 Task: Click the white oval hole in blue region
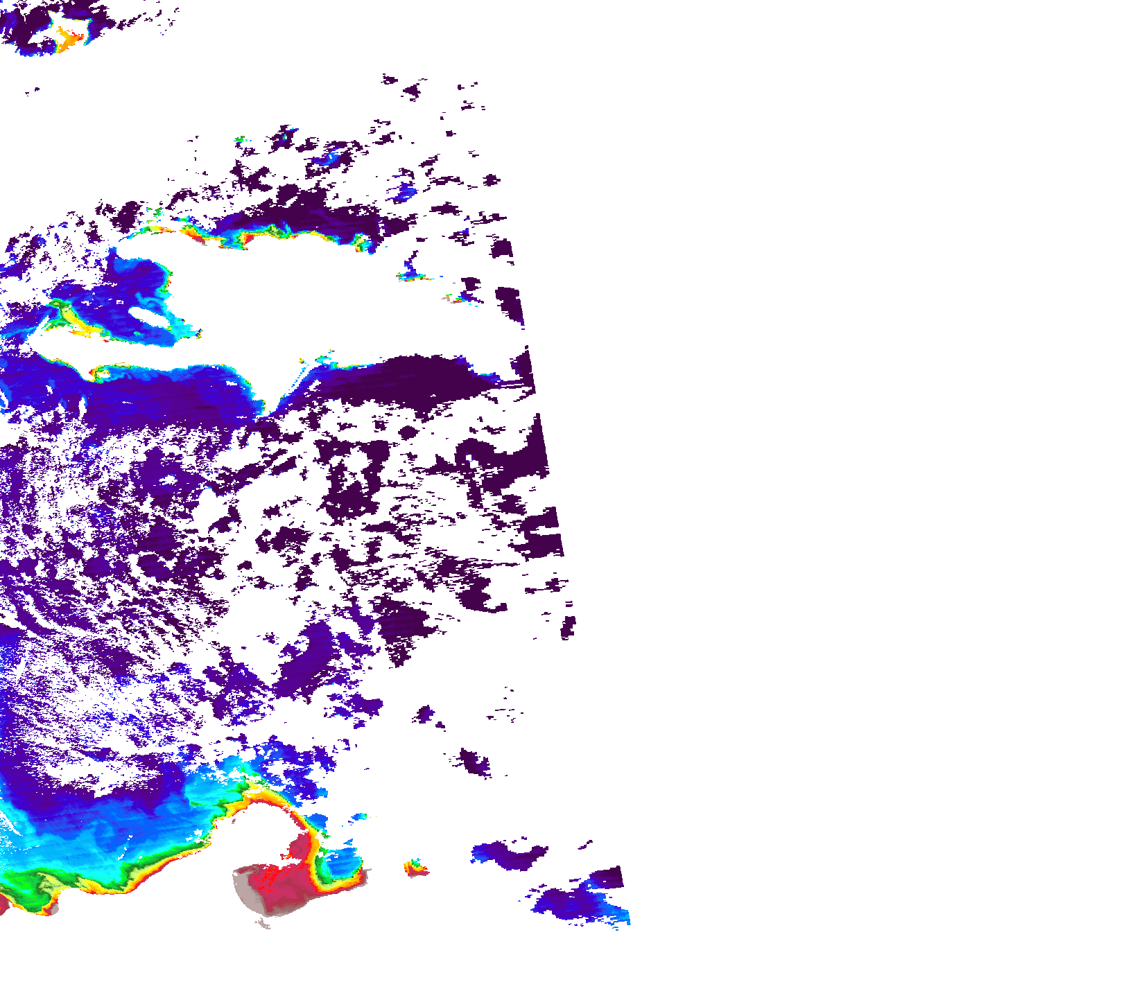149,316
